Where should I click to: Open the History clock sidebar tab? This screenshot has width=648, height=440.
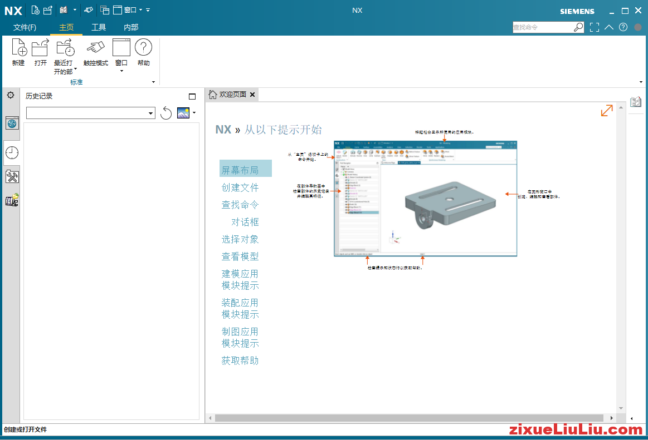(x=12, y=152)
